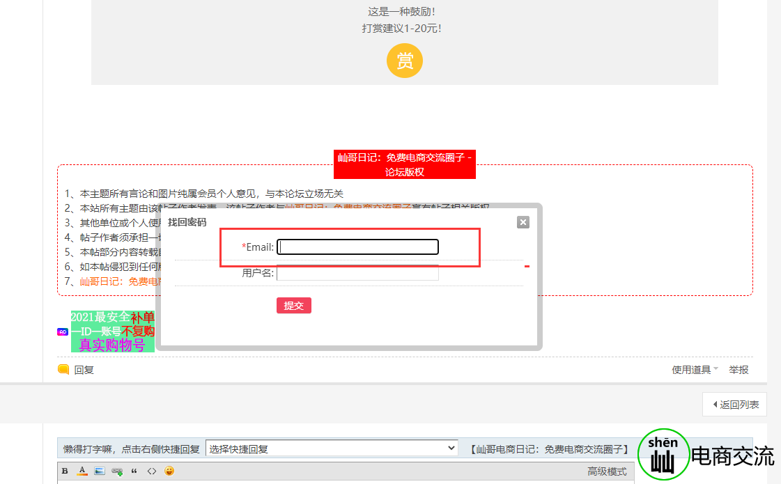This screenshot has height=484, width=781.
Task: Focus the Email input field
Action: [x=357, y=247]
